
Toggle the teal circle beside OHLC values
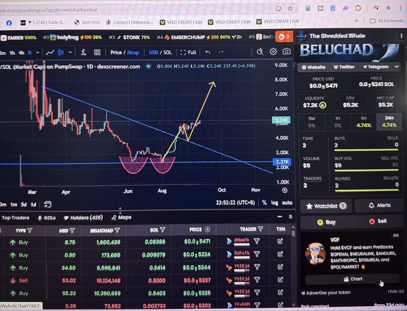click(148, 66)
